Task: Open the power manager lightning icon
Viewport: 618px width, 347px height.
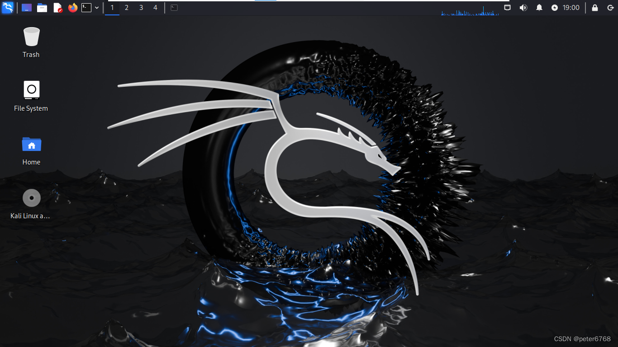Action: click(555, 8)
